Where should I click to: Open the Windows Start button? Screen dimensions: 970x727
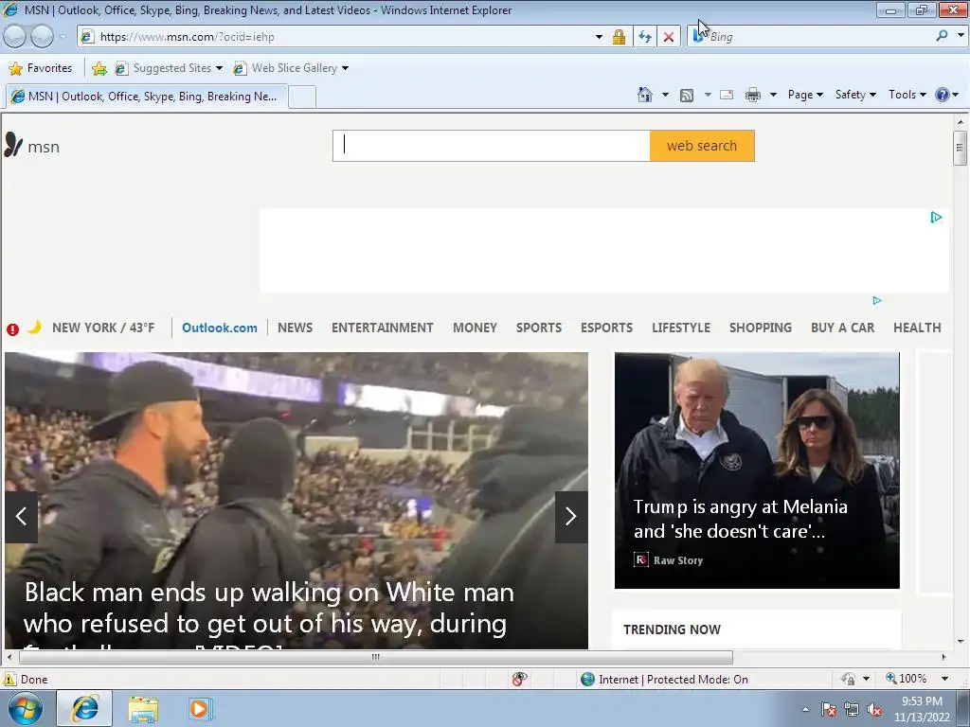[25, 708]
